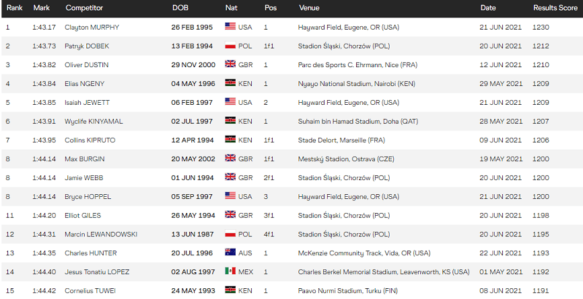Click the Venue column header
This screenshot has height=299, width=583.
pyautogui.click(x=309, y=8)
